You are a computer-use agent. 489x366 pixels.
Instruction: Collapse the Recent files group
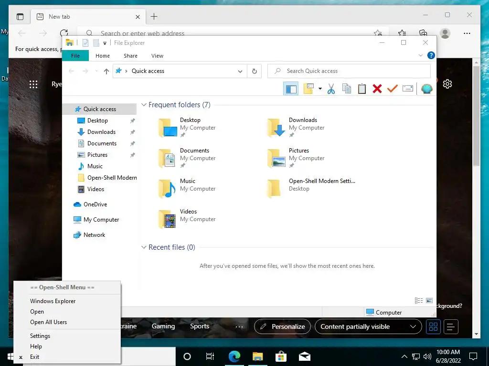pyautogui.click(x=144, y=247)
